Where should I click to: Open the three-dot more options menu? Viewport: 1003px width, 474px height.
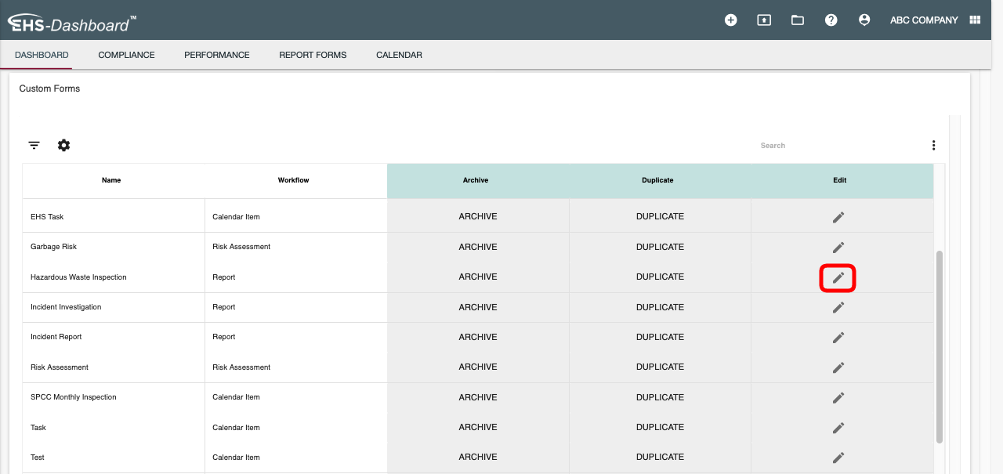933,146
